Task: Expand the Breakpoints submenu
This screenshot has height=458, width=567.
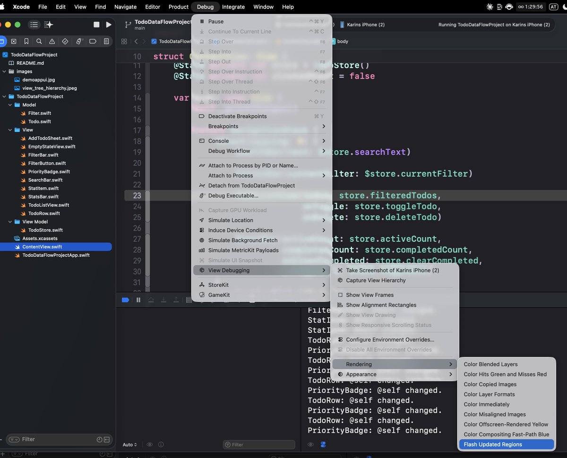Action: 262,126
